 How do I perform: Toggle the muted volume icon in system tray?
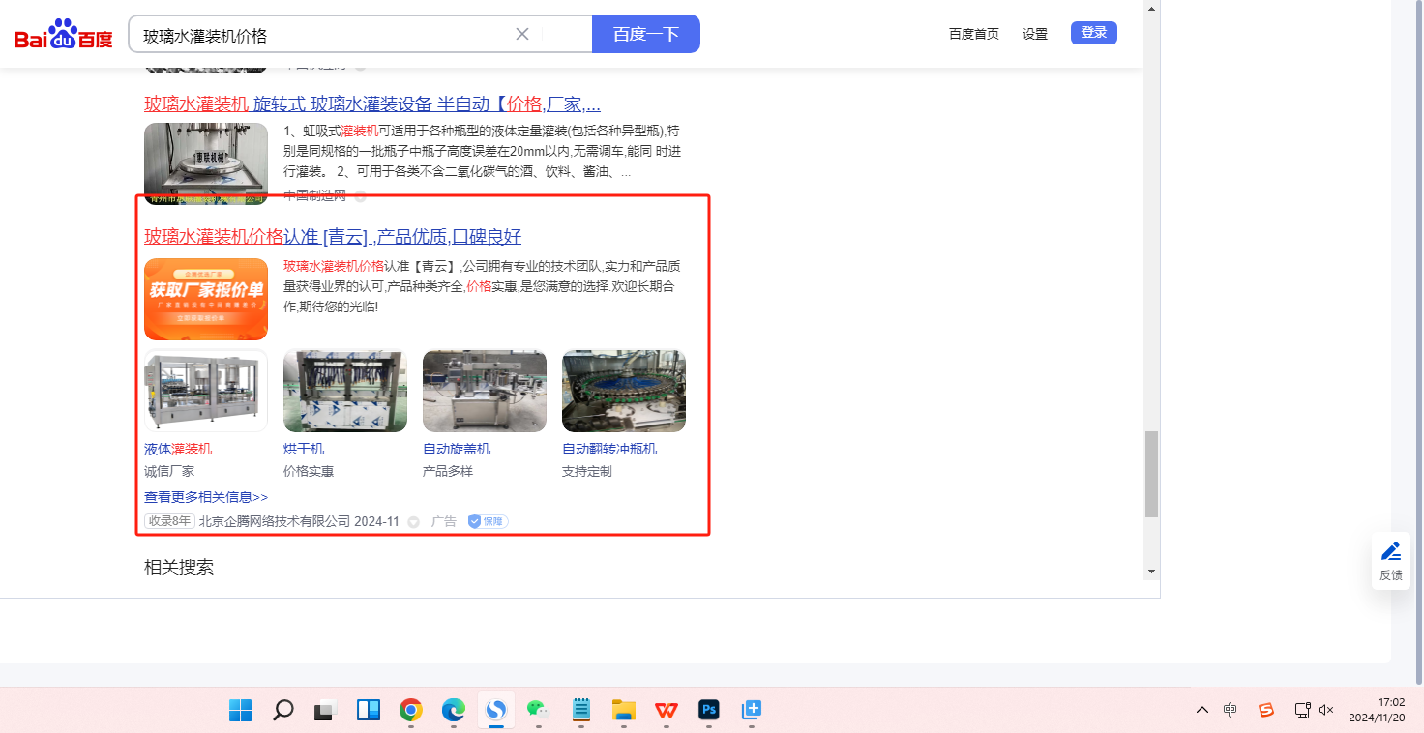point(1326,710)
